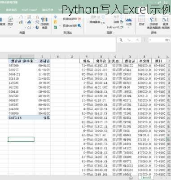Click the '品牌' header cell
The image size is (171, 180).
87,61
